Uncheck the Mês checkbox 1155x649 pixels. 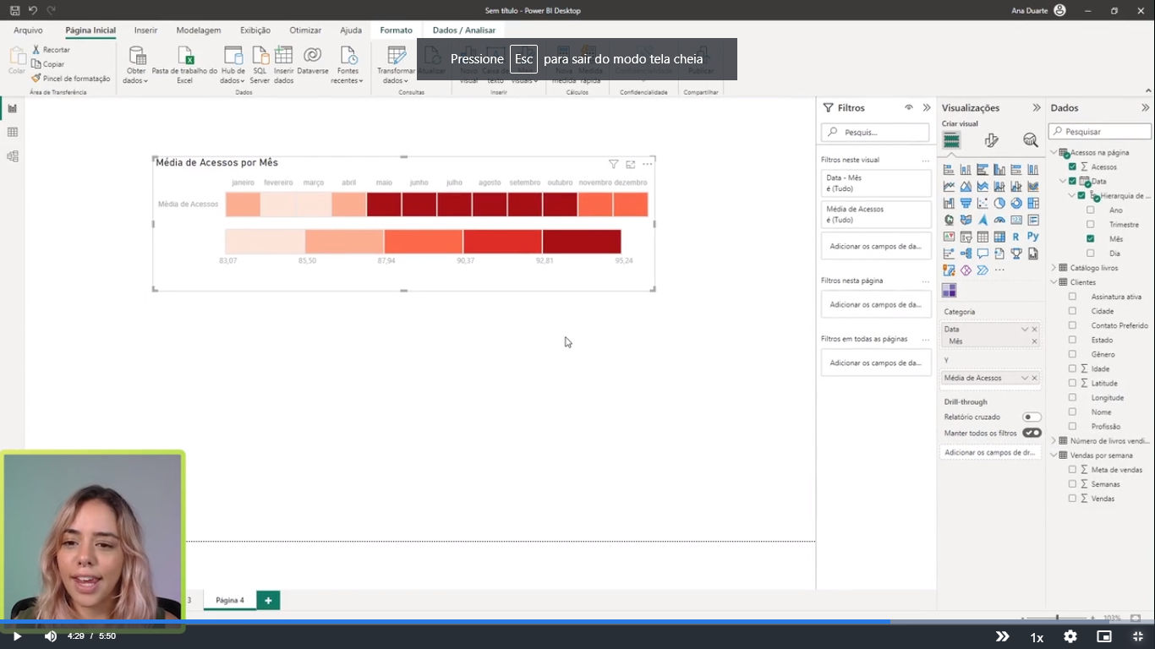[x=1091, y=238]
